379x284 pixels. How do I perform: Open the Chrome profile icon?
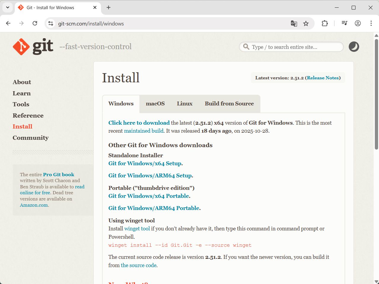[358, 23]
